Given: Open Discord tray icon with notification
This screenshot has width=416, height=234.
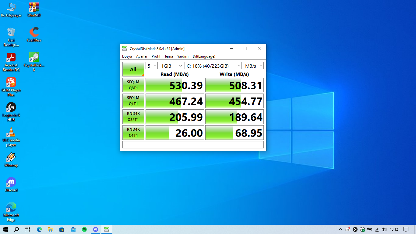Looking at the screenshot, I should point(348,229).
